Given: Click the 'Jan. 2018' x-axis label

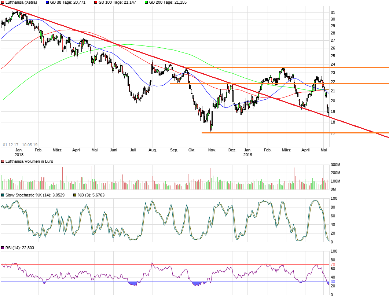Looking at the screenshot, I should pos(19,152).
